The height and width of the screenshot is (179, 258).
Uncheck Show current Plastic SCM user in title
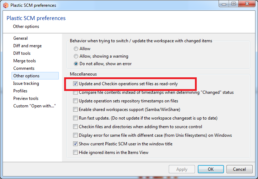point(75,144)
